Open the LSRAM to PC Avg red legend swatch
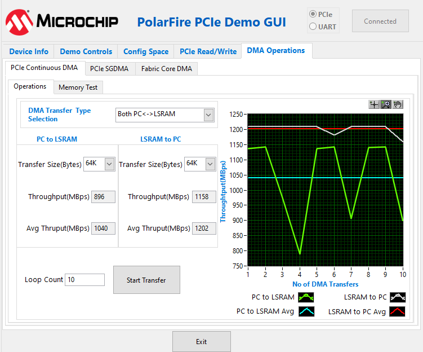Image resolution: width=423 pixels, height=352 pixels. (398, 311)
